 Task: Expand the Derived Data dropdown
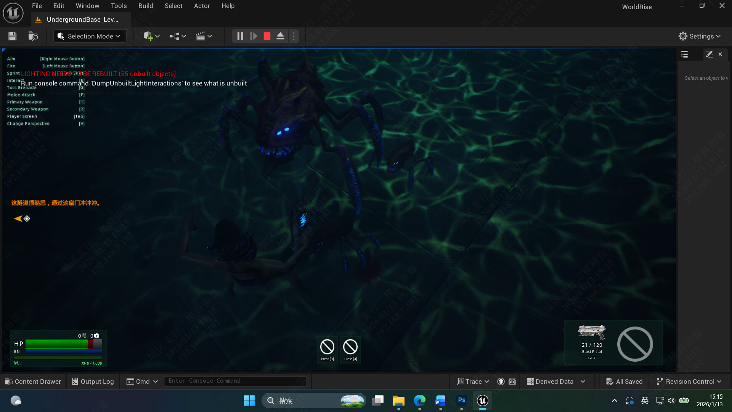click(556, 381)
